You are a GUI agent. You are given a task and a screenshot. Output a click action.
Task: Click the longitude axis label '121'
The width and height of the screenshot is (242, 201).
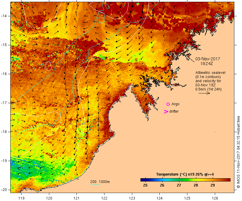click(76, 198)
